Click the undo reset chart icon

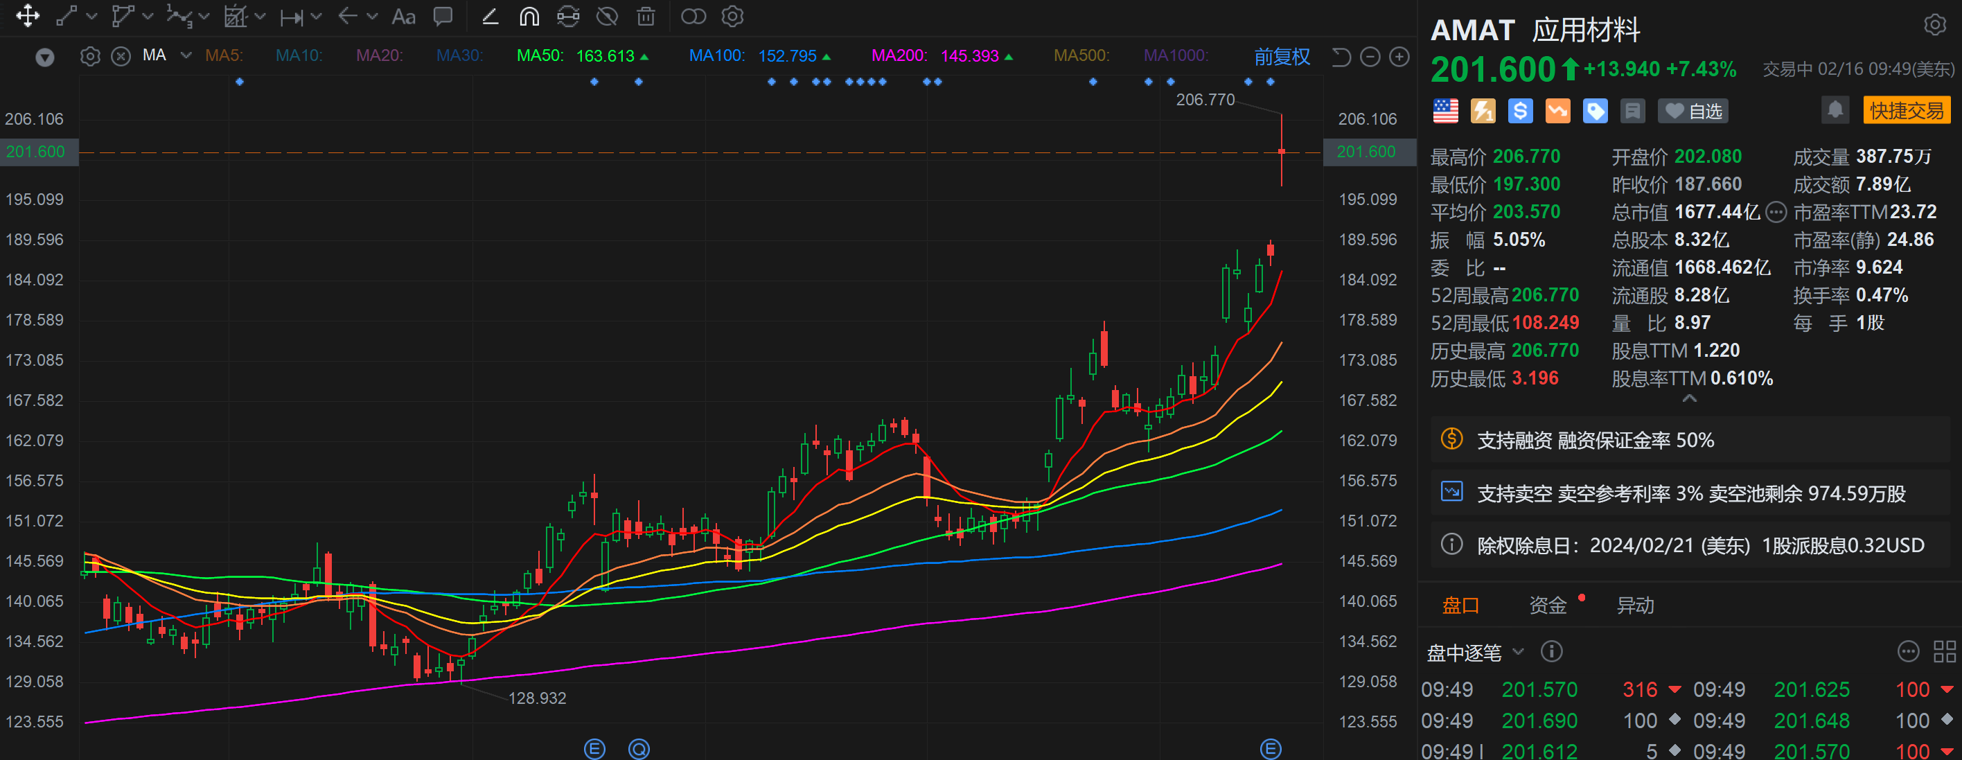point(1341,56)
